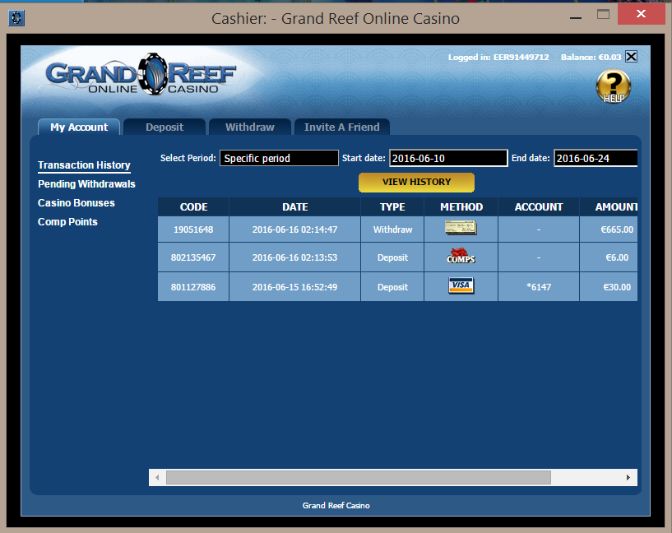Click the Withdraw type cell
The width and height of the screenshot is (672, 533).
point(392,229)
